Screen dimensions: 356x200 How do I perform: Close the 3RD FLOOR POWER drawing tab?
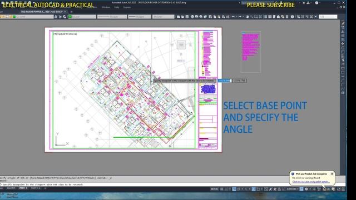65,12
